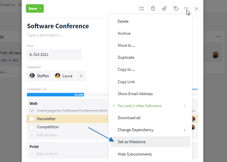Click the three-dot more options icon
The image size is (227, 162).
click(x=186, y=8)
